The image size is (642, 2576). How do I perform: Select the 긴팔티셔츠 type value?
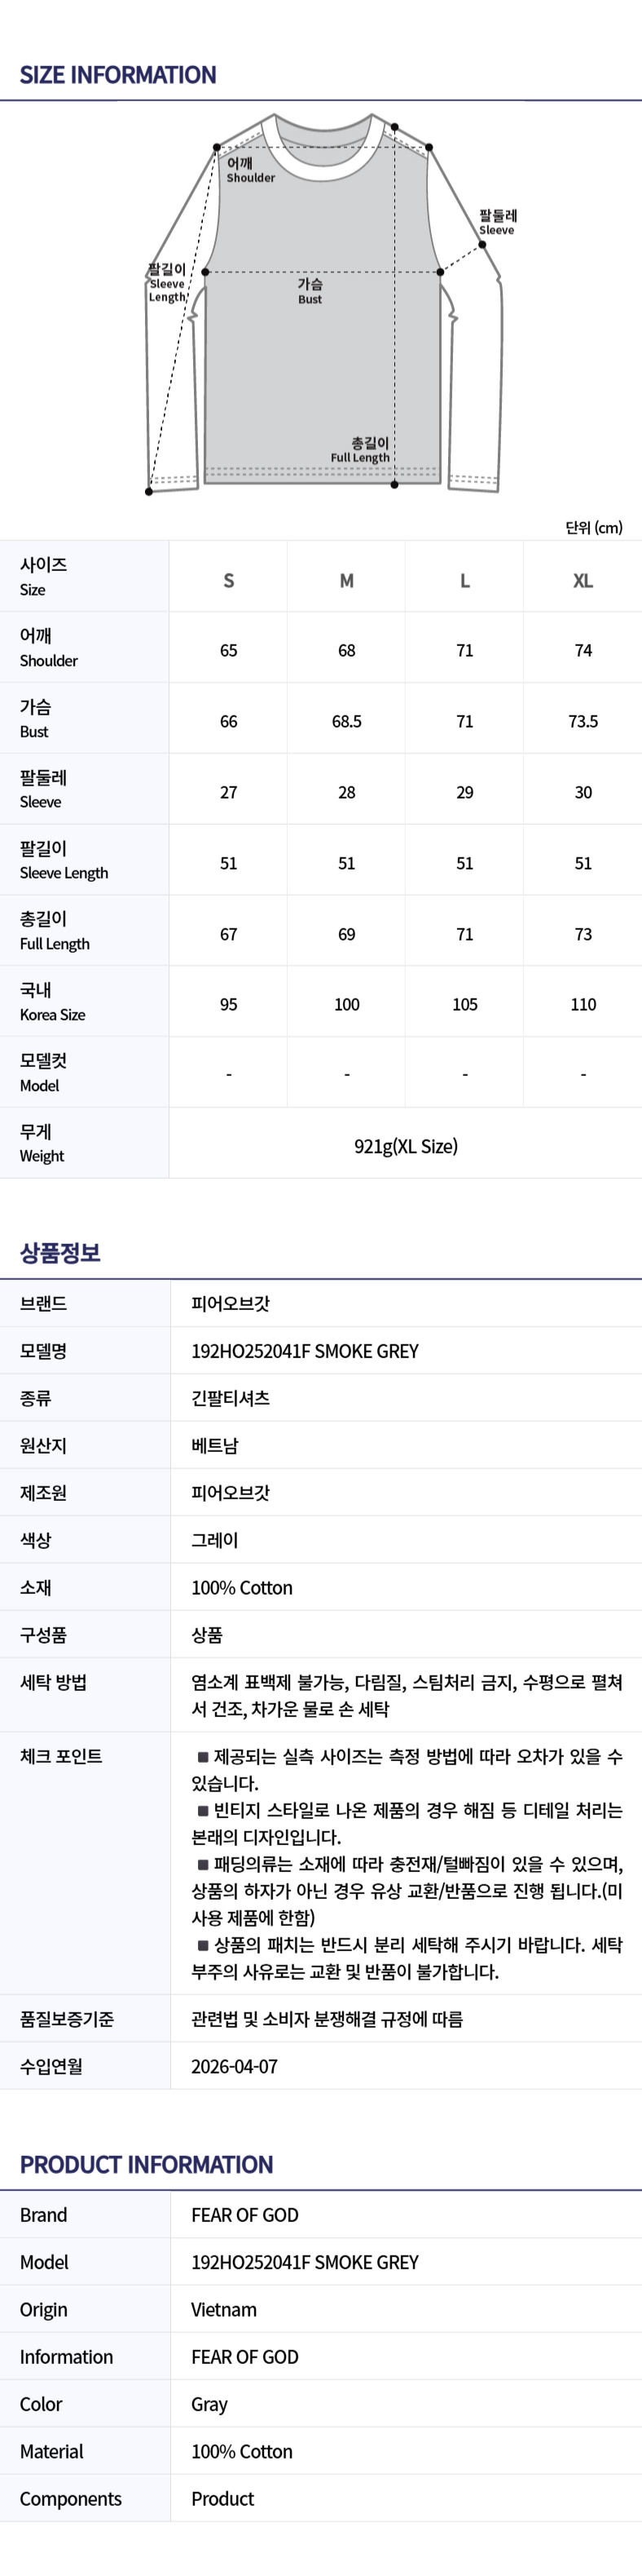click(x=231, y=1398)
